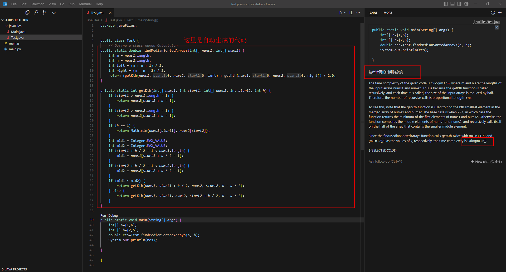
Task: Open the Run menu
Action: click(71, 4)
